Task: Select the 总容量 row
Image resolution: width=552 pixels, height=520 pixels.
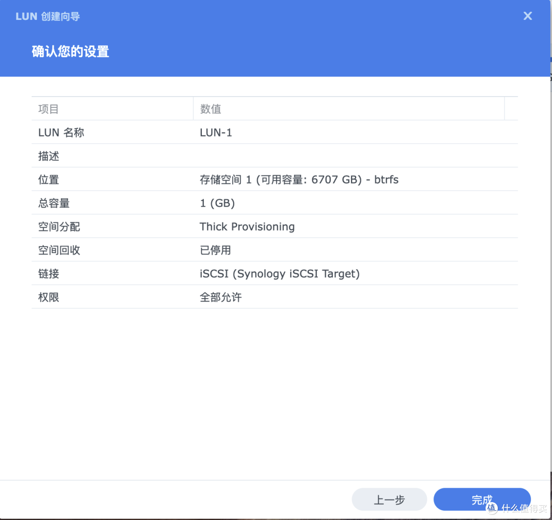Action: pos(55,203)
